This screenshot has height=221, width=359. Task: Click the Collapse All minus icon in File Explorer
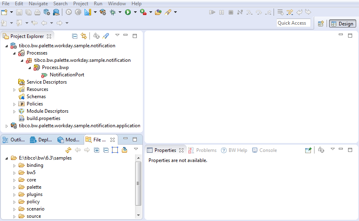pos(106,150)
